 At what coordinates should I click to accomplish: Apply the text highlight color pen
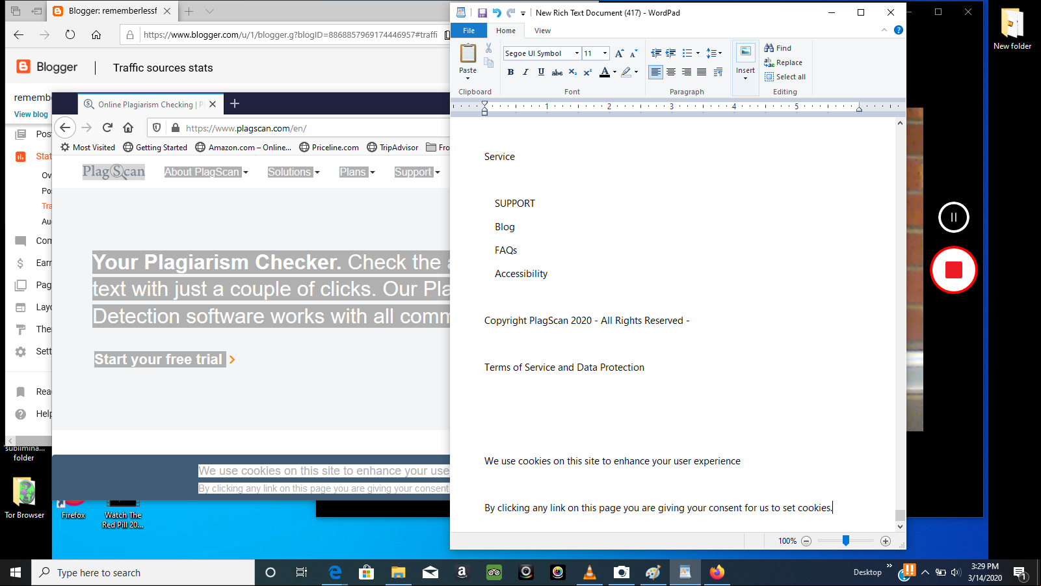pyautogui.click(x=626, y=72)
